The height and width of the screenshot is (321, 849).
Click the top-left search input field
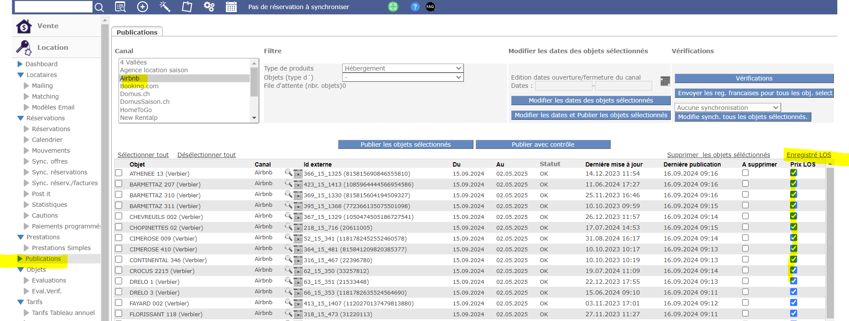click(53, 7)
